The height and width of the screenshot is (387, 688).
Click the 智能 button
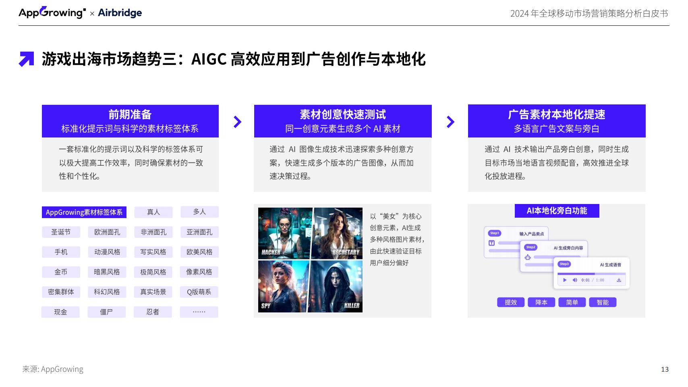603,302
